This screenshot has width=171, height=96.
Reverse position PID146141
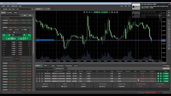click(158, 74)
